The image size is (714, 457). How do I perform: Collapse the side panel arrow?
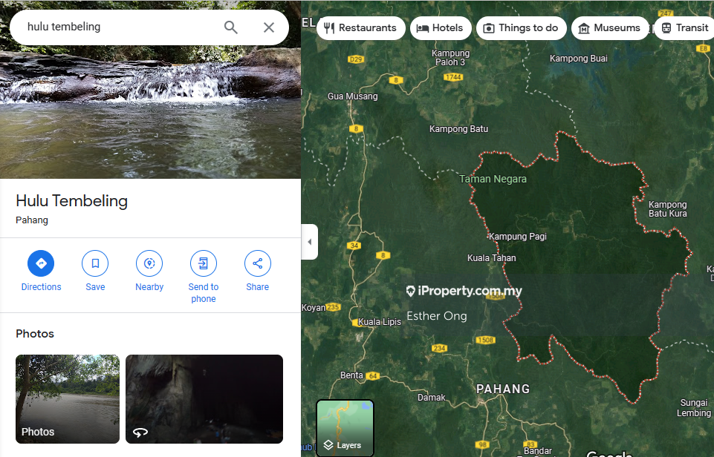(310, 242)
